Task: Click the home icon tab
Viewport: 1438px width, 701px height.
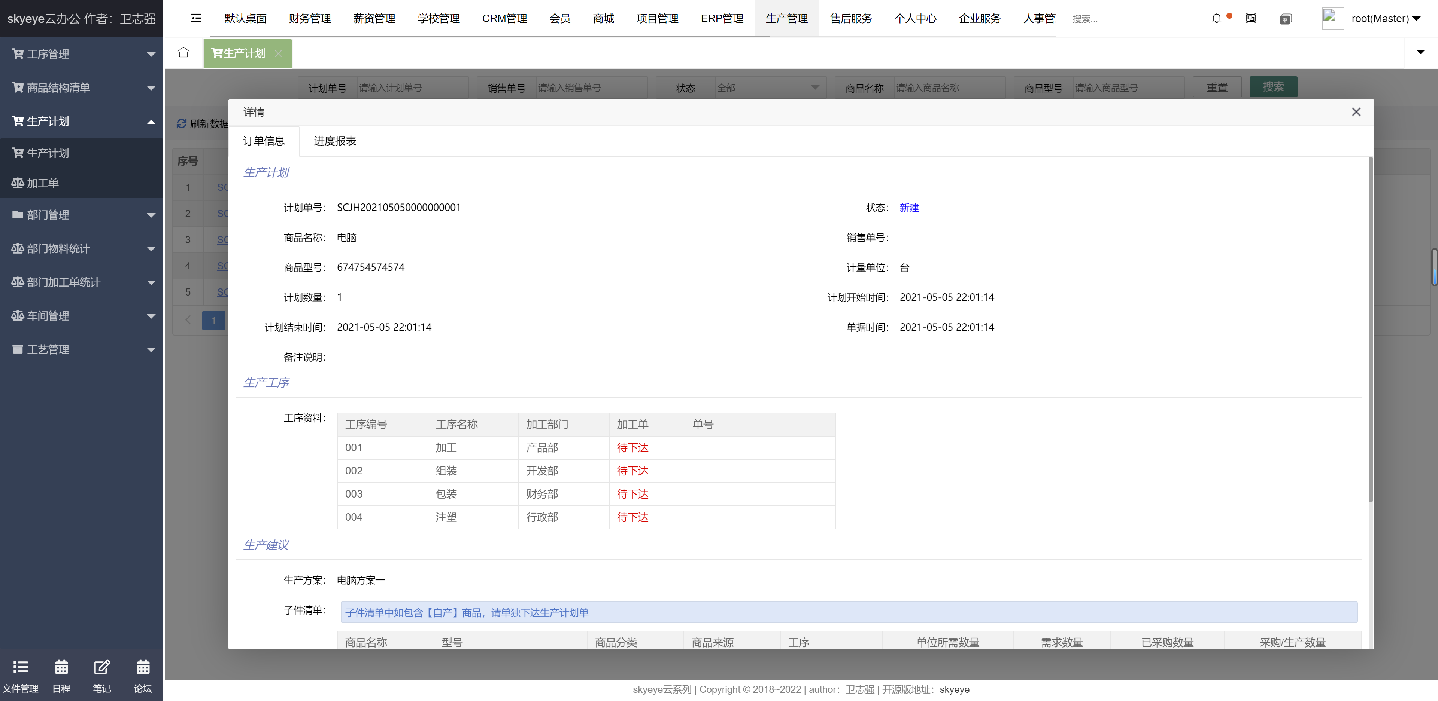Action: point(183,53)
